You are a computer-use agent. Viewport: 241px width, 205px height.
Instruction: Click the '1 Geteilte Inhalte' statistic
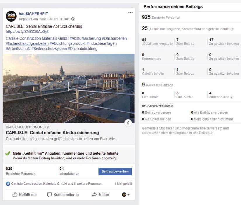click(153, 72)
